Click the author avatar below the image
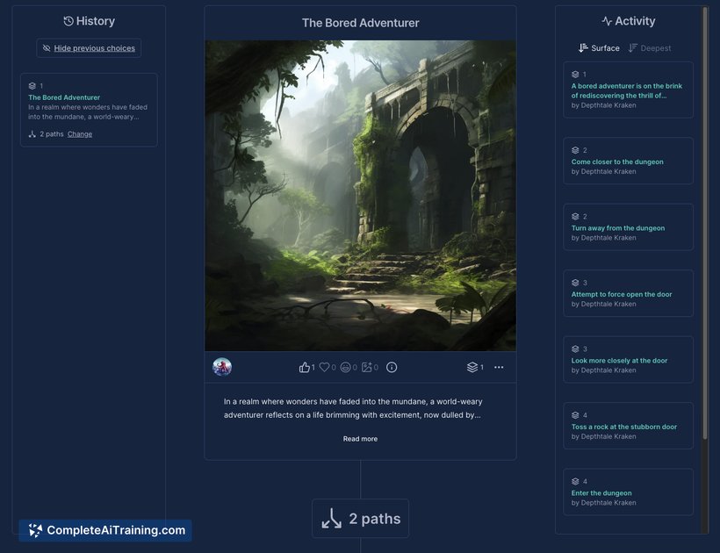The height and width of the screenshot is (553, 720). pyautogui.click(x=222, y=367)
